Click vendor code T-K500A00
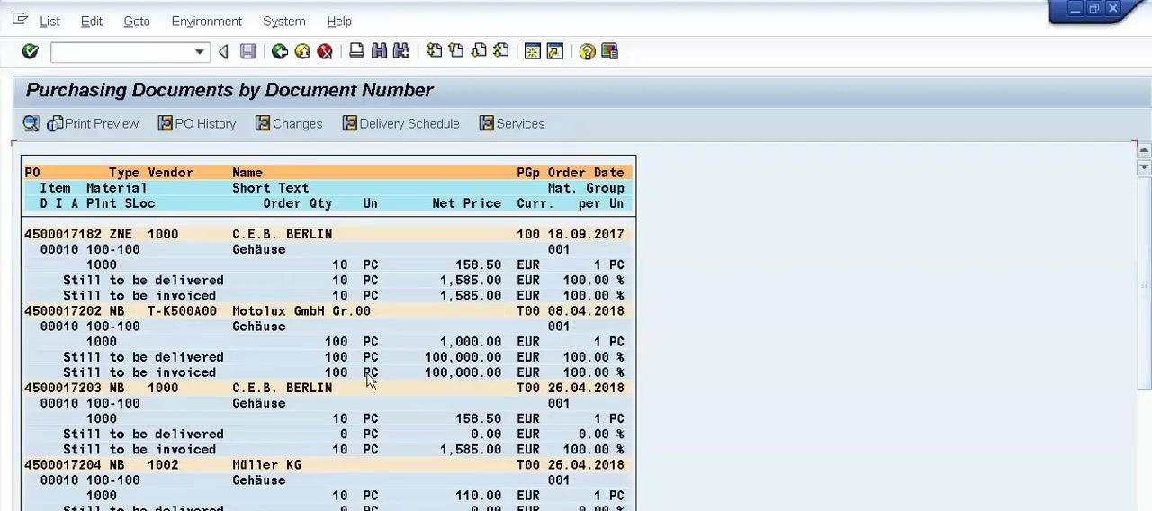The height and width of the screenshot is (511, 1152). point(182,311)
